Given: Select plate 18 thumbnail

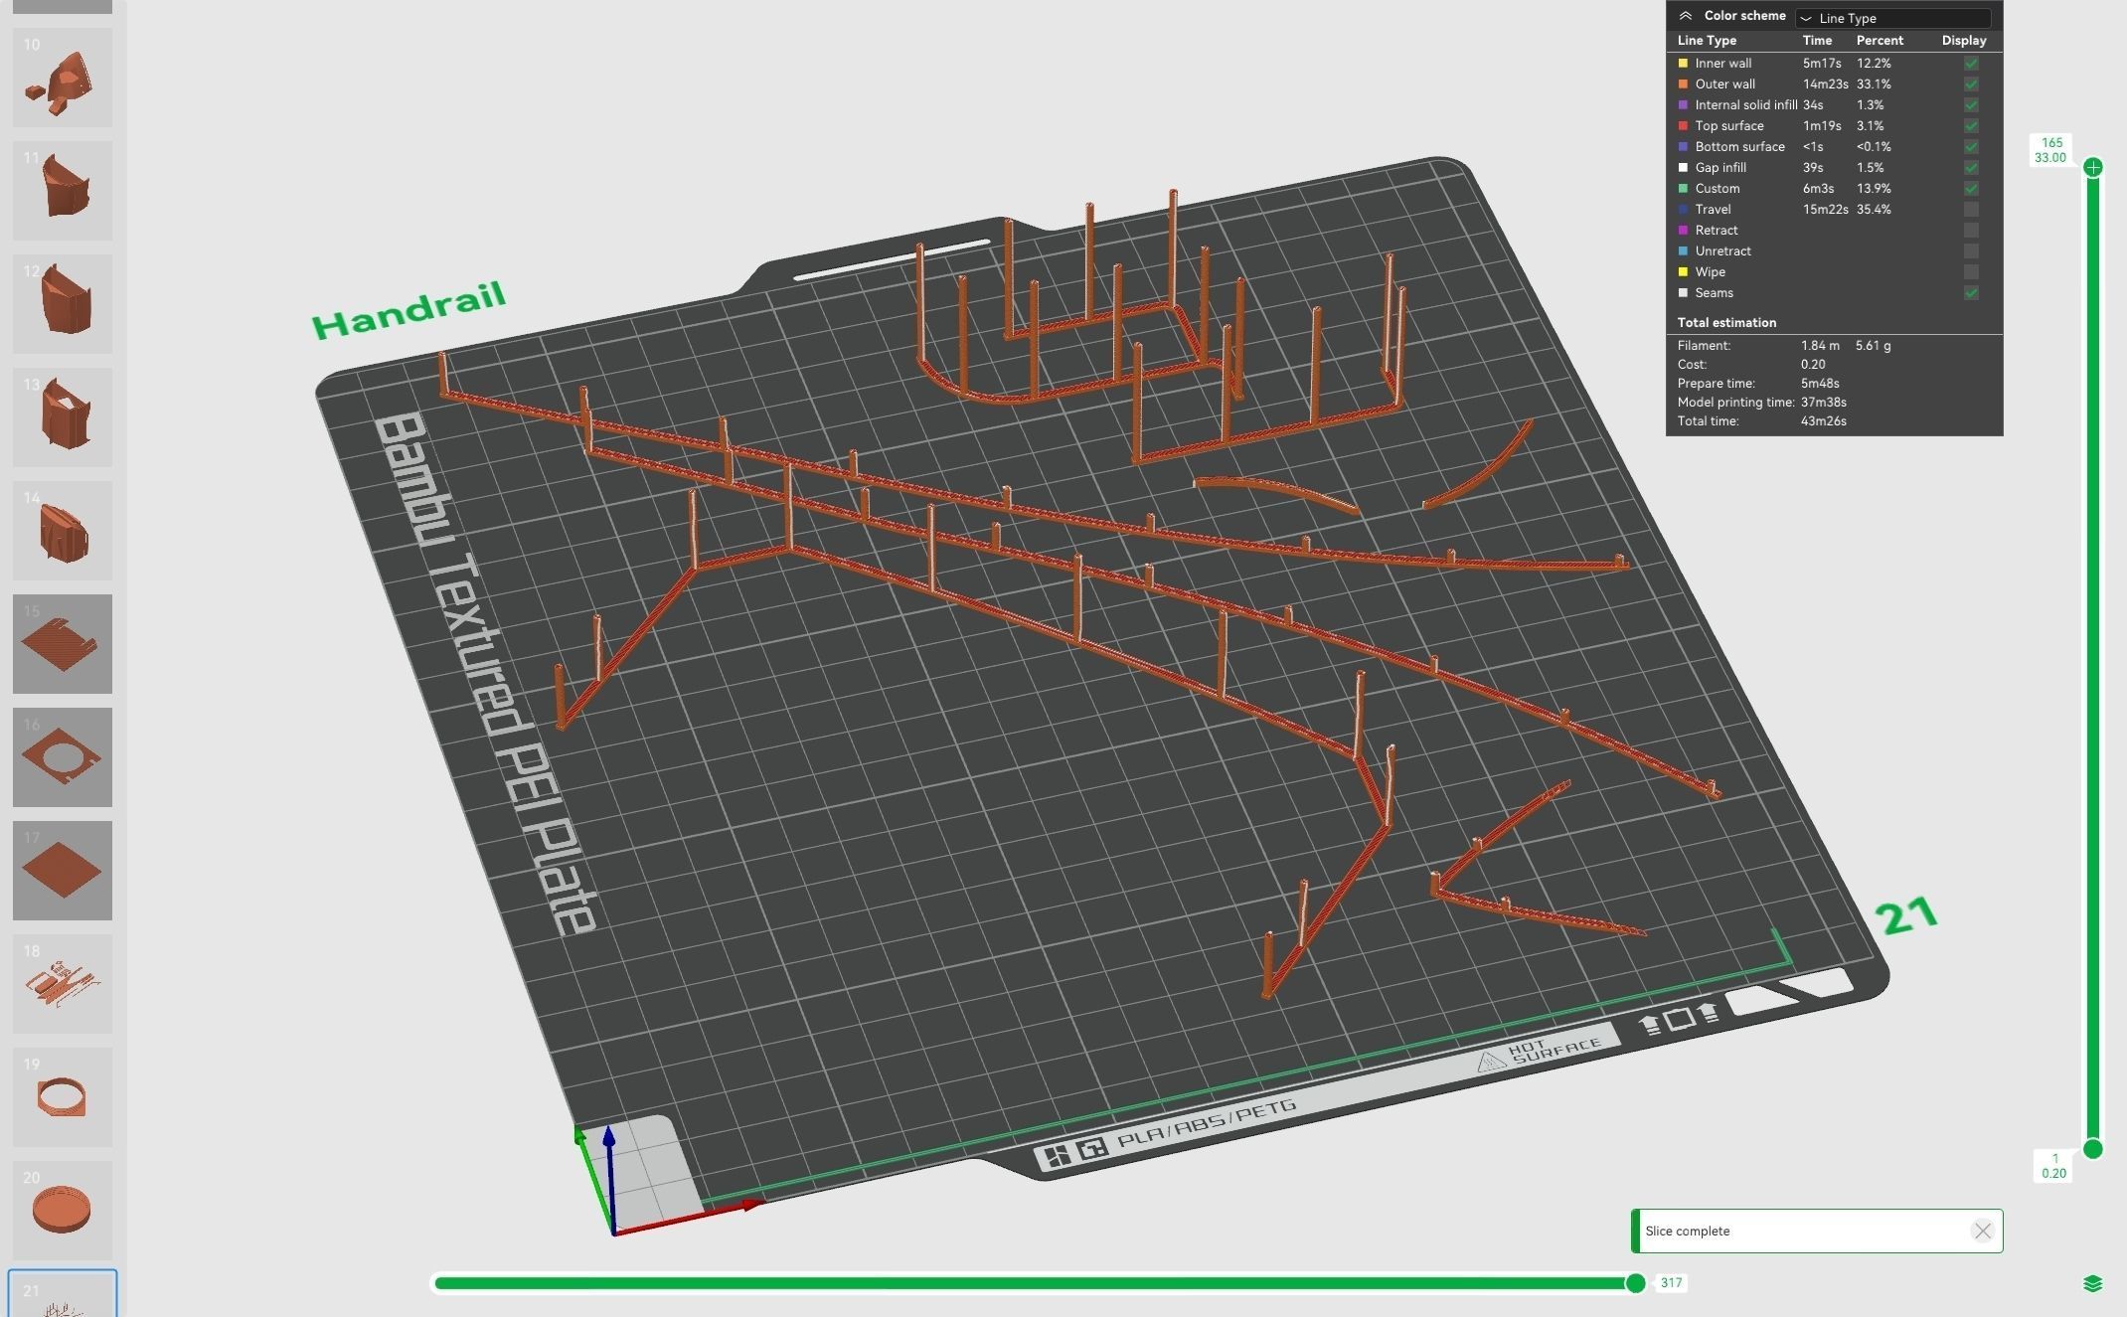Looking at the screenshot, I should (x=63, y=983).
